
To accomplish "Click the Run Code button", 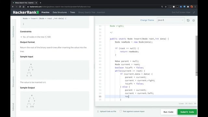I will (168, 112).
